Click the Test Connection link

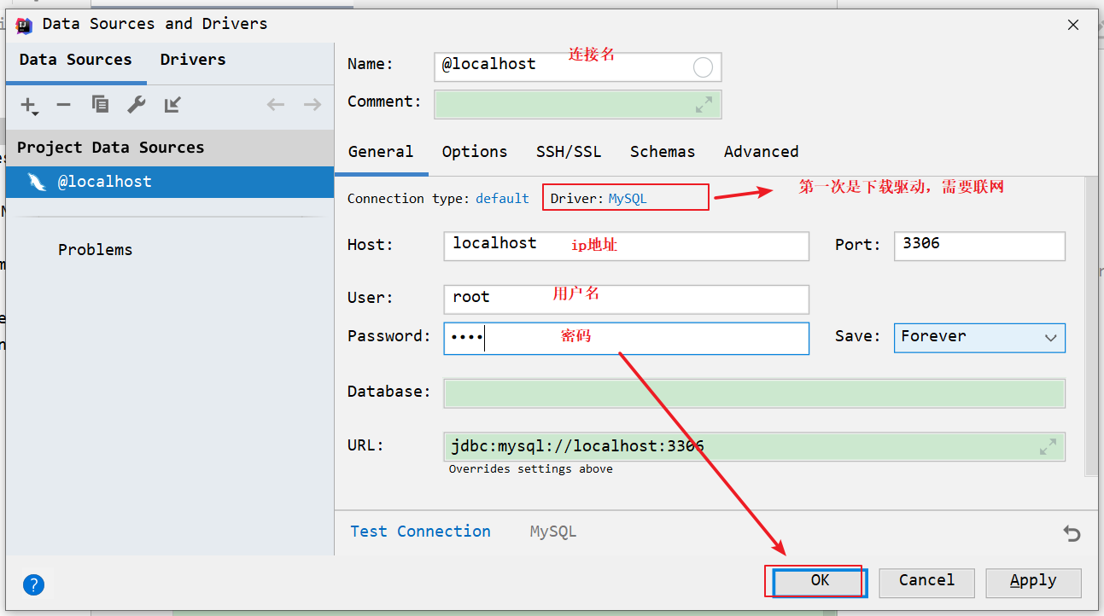coord(420,532)
